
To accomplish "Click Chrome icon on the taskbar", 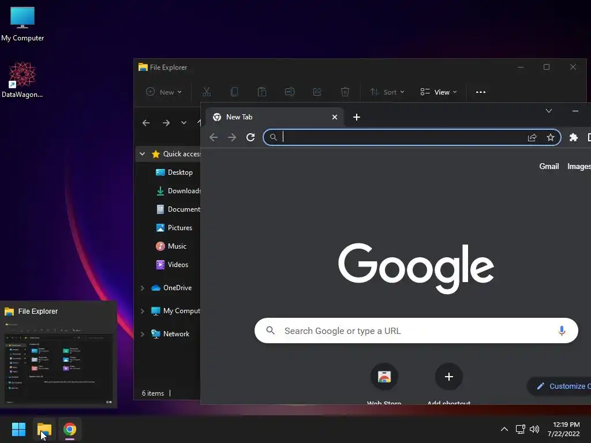I will (70, 429).
